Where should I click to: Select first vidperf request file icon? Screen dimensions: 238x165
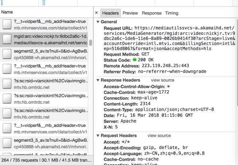[x=7, y=24]
